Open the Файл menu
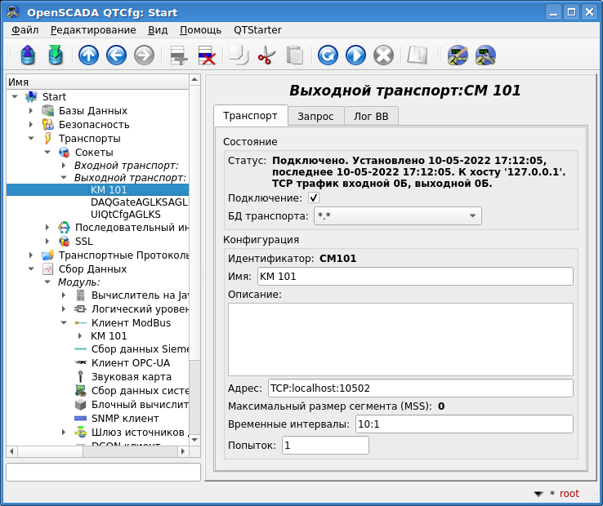Screen dimensions: 603x506 coord(25,30)
